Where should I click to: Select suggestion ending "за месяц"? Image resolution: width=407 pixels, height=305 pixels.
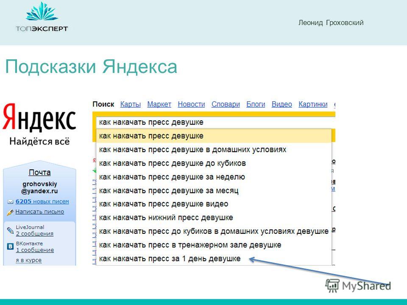214,191
